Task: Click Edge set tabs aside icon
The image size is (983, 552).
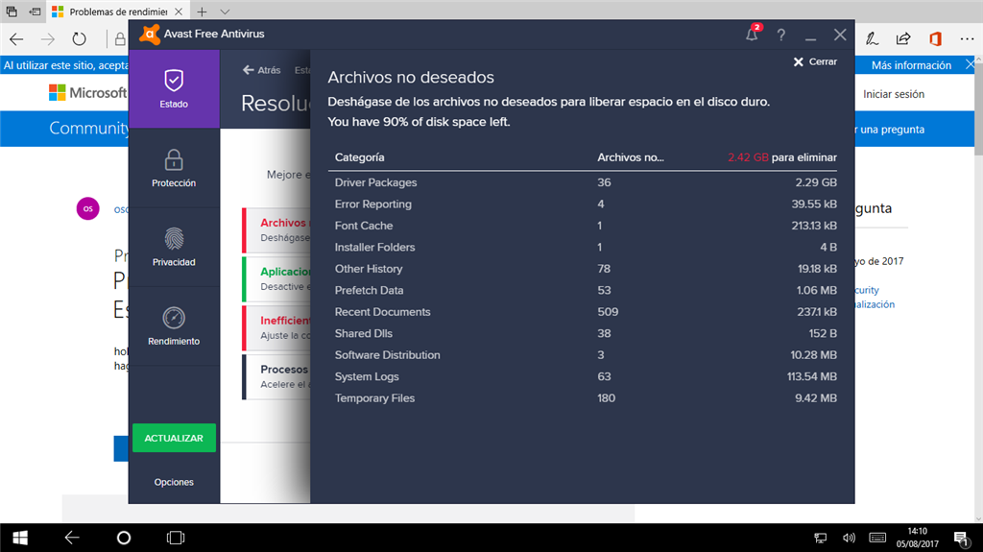Action: click(x=36, y=12)
